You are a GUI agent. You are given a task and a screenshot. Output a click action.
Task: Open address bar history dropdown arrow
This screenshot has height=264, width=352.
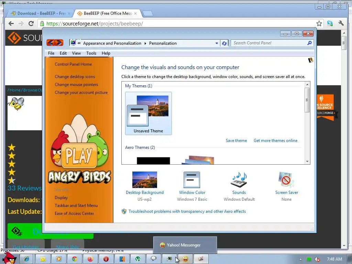pos(217,43)
